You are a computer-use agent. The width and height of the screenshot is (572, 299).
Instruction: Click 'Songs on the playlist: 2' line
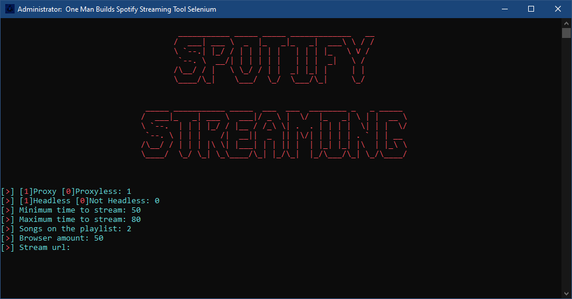coord(66,229)
